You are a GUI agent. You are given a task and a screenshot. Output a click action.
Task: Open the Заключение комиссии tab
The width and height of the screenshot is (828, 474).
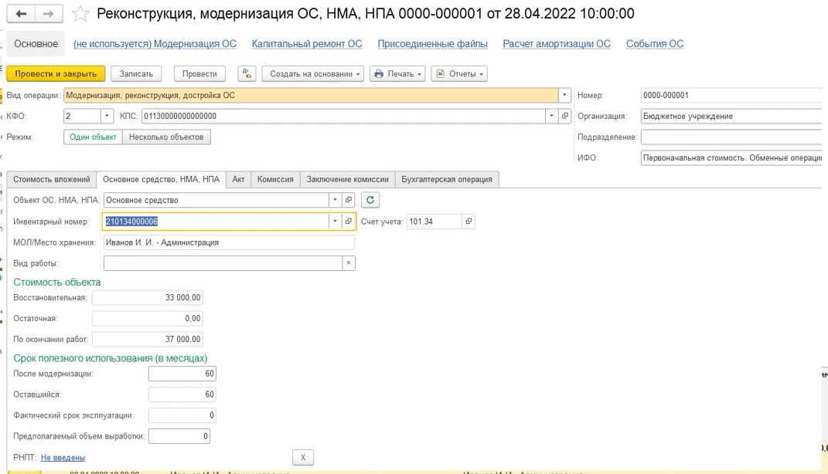(x=347, y=179)
